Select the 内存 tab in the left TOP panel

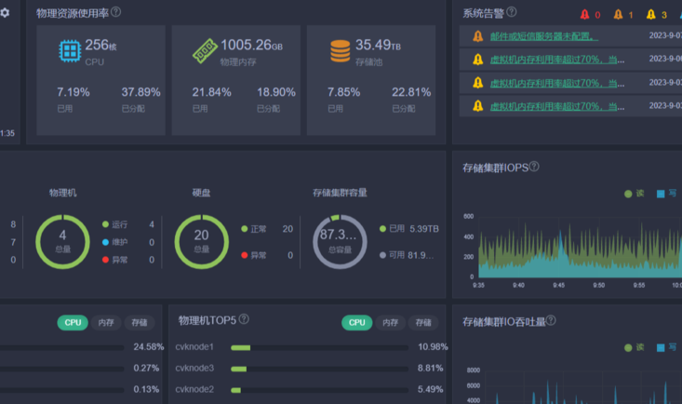(106, 323)
